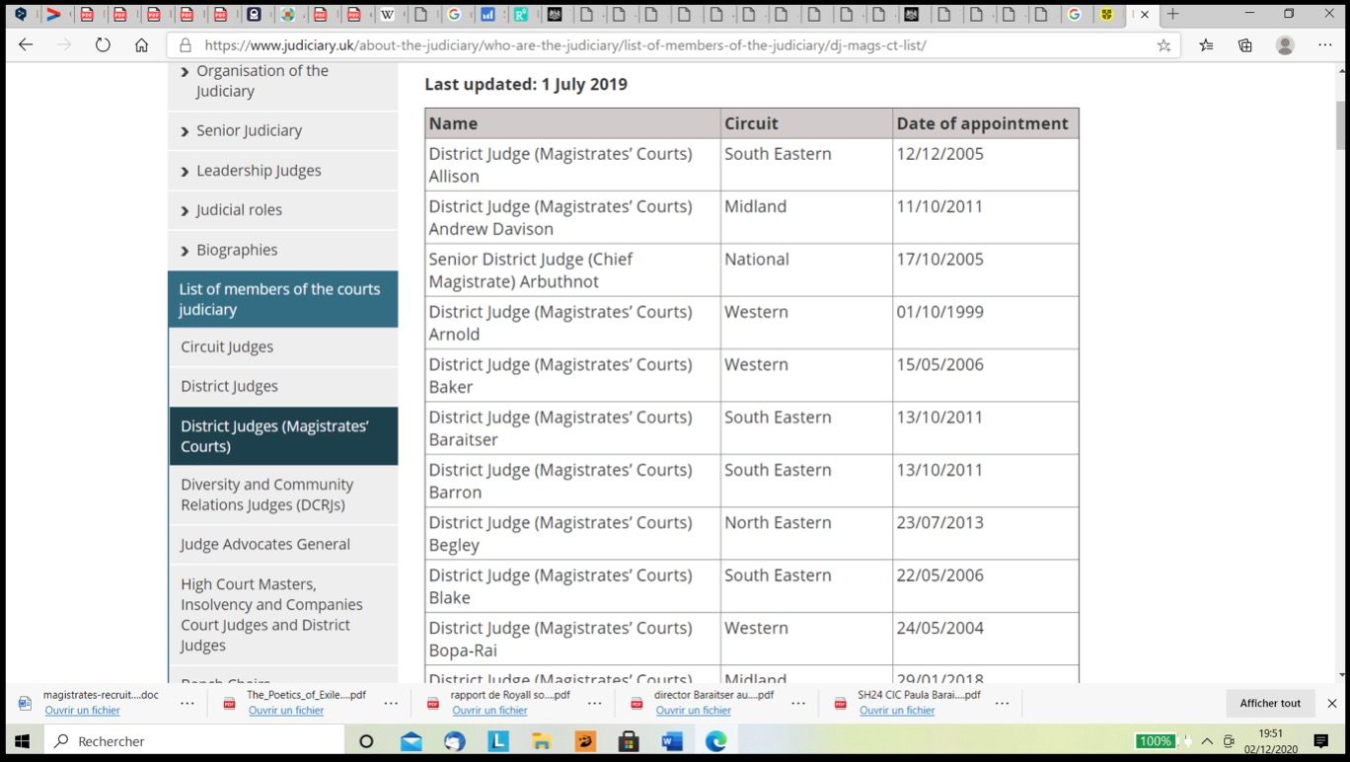Show options for SH24 CIC Paula download
This screenshot has width=1350, height=762.
1002,703
